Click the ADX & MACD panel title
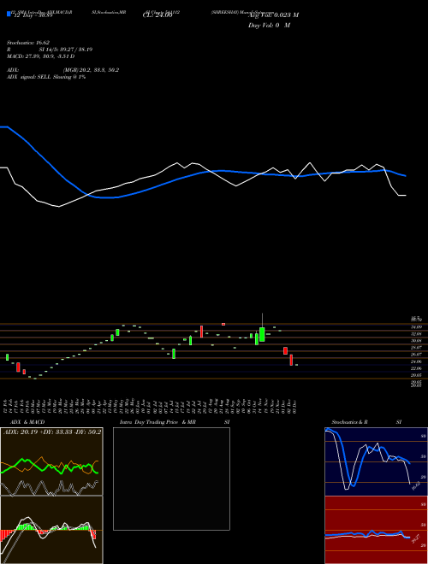The width and height of the screenshot is (428, 564). click(27, 422)
